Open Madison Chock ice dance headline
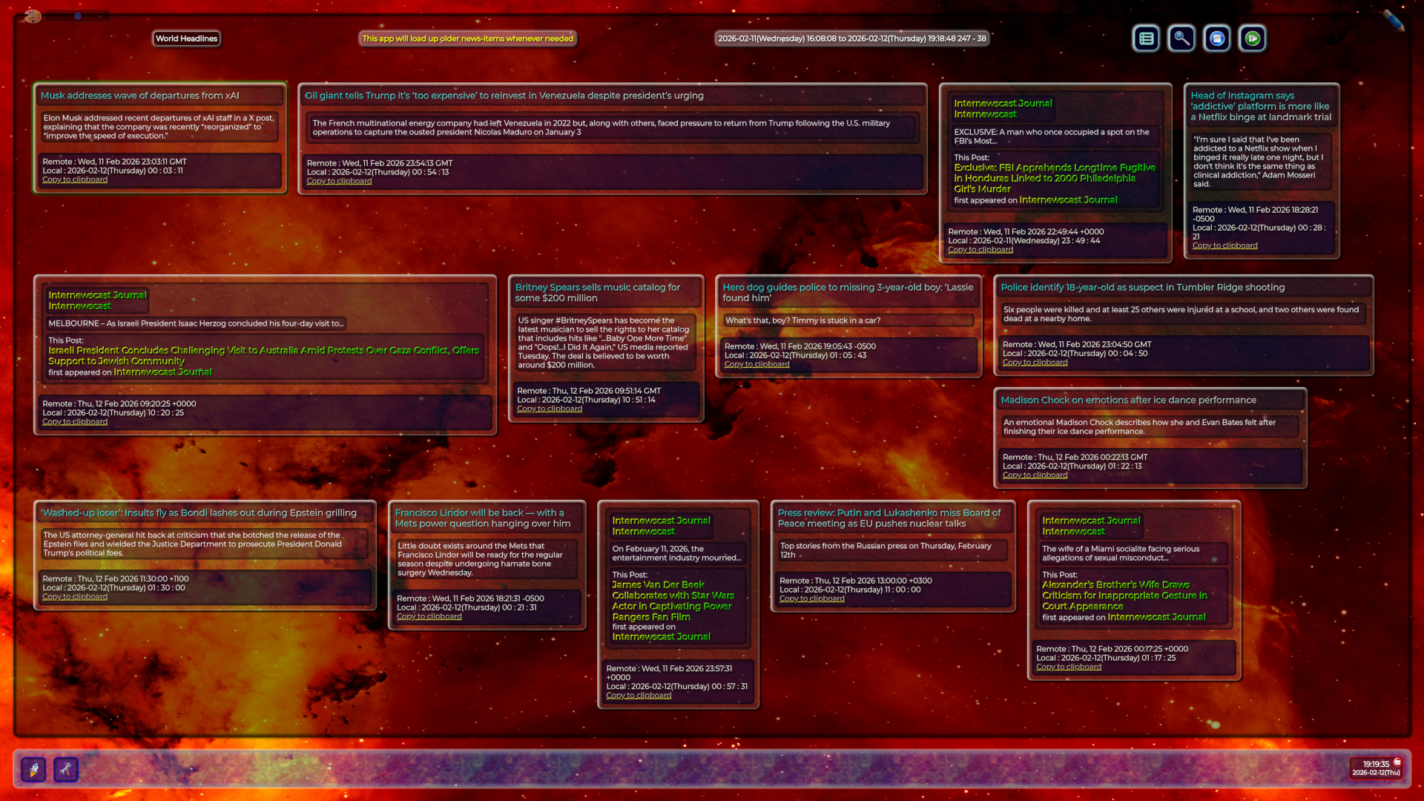 1127,400
